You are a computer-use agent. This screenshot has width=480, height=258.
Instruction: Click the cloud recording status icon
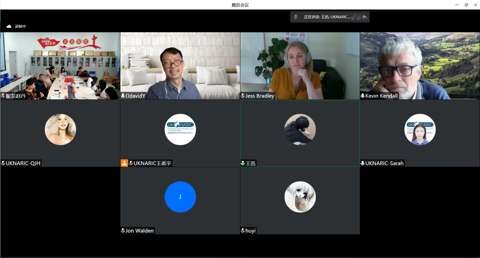8,27
